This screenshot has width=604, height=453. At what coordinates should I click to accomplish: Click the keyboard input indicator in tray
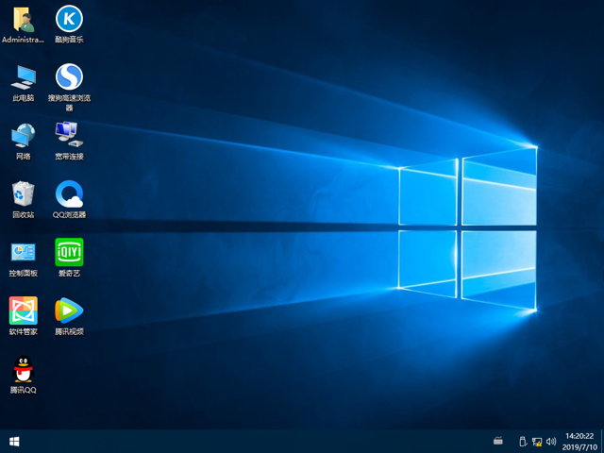point(498,441)
